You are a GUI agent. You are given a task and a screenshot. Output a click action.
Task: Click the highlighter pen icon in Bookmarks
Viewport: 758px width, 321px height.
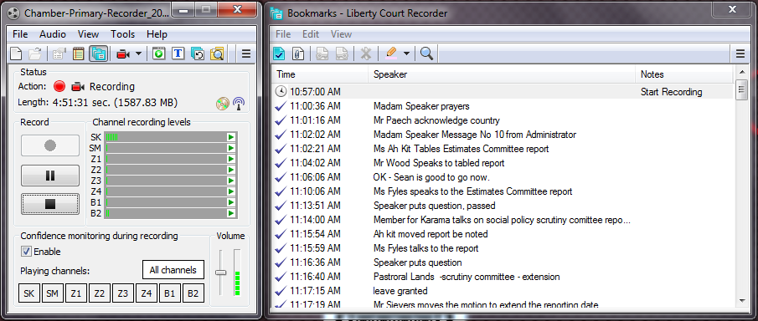point(390,53)
